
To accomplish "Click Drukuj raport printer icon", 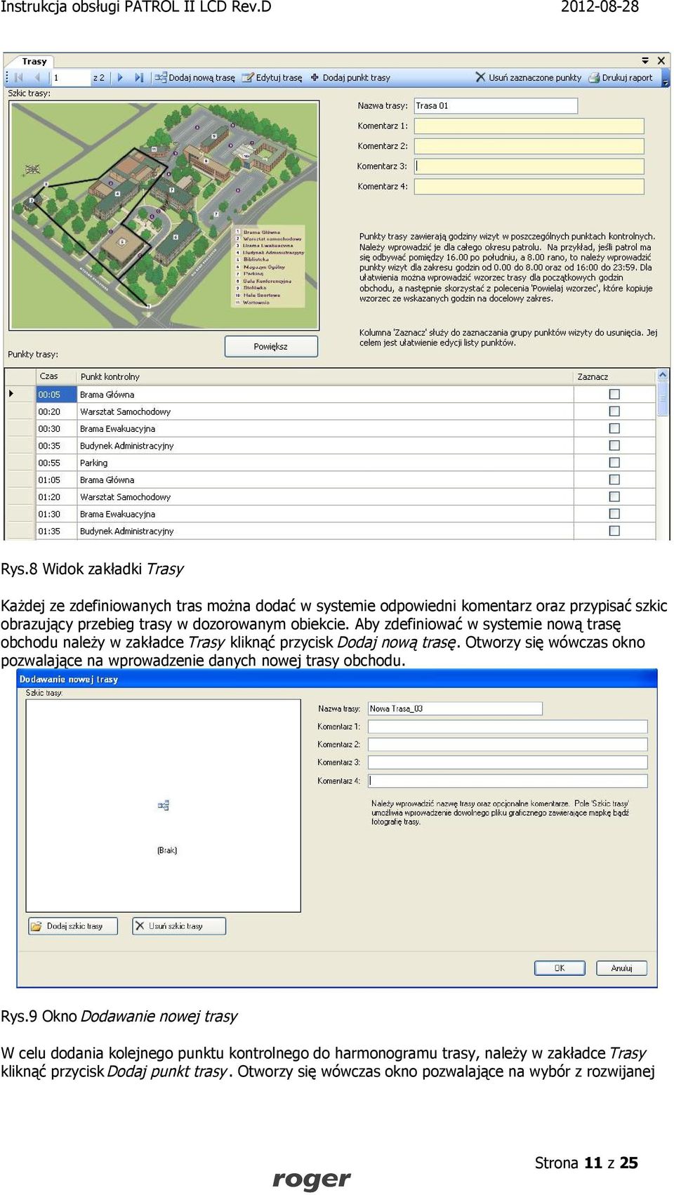I will tap(594, 78).
